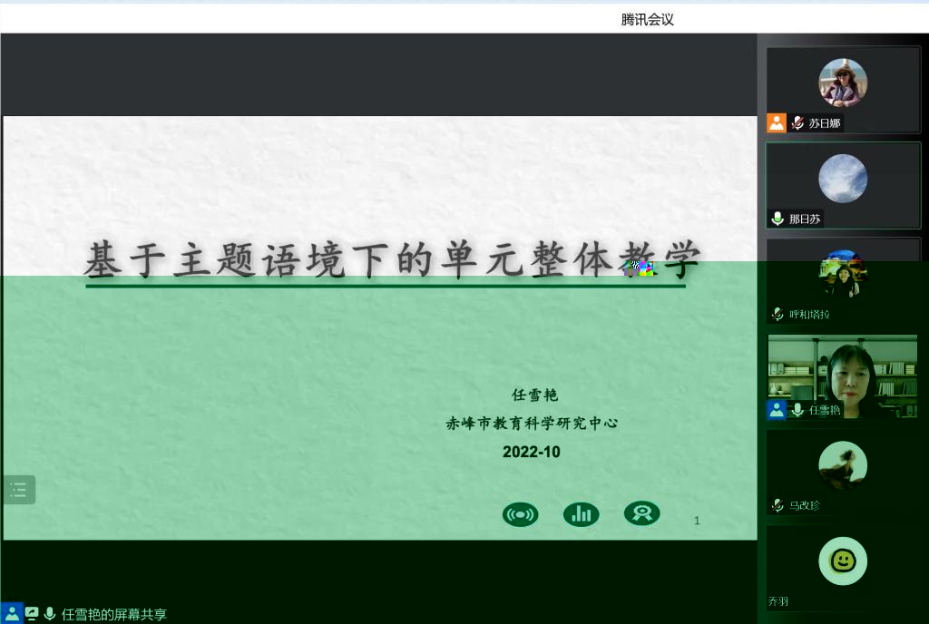Click the name label 马改珍
Image resolution: width=929 pixels, height=624 pixels.
pos(805,505)
